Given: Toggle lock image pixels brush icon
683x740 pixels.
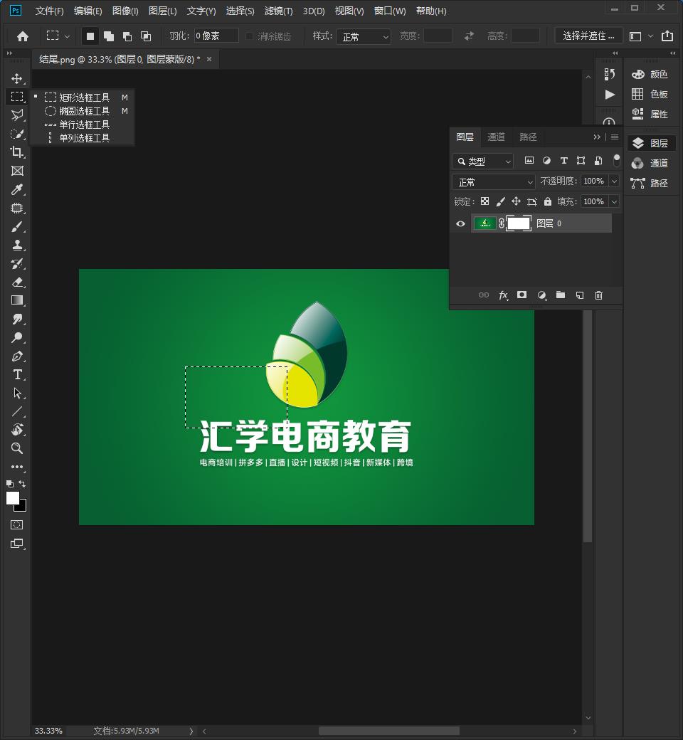Looking at the screenshot, I should 500,201.
